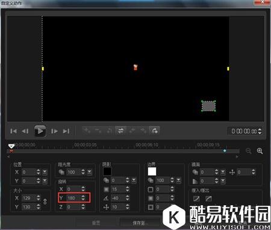Open the Position X ease dropdown
This screenshot has width=271, height=230.
(45, 172)
